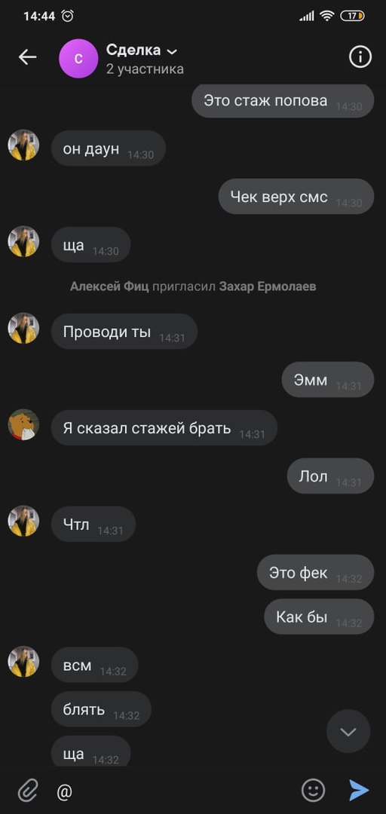Tap the blue send arrow icon
Viewport: 386px width, 814px height.
point(358,791)
